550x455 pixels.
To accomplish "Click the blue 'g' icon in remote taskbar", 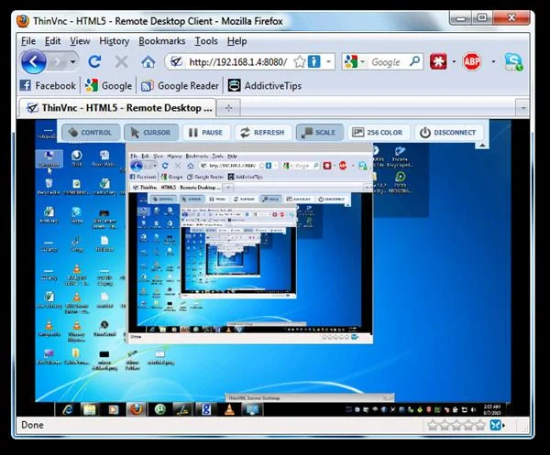I will pyautogui.click(x=206, y=409).
